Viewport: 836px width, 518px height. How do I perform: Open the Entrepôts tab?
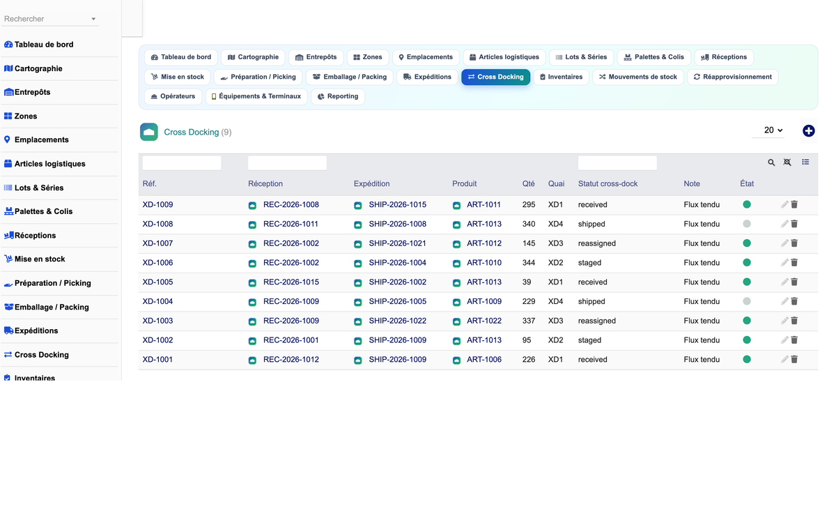tap(316, 57)
